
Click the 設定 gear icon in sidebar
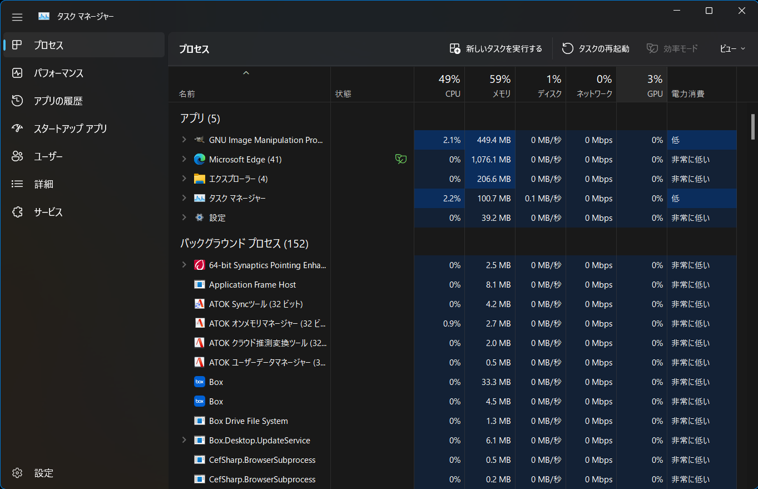(17, 473)
